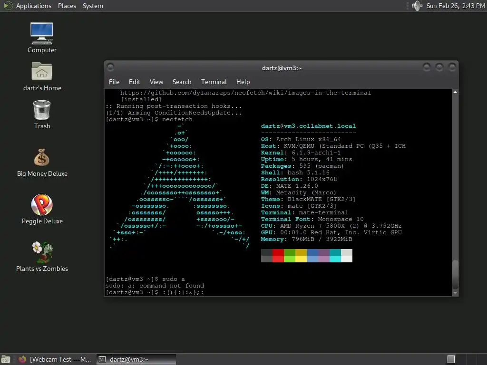Open the terminal Help menu
The height and width of the screenshot is (365, 487).
click(x=243, y=82)
